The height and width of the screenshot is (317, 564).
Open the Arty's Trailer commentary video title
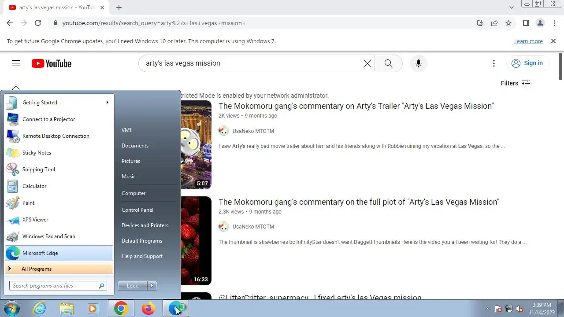click(x=356, y=106)
